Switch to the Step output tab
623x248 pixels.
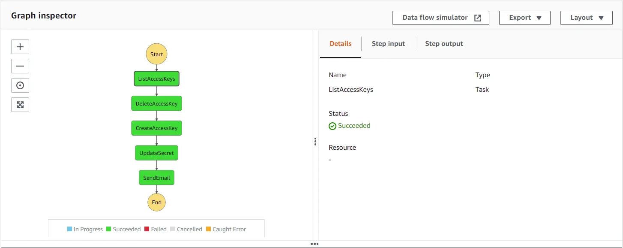[x=444, y=43]
